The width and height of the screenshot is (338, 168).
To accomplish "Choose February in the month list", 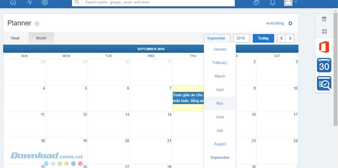I will point(220,63).
